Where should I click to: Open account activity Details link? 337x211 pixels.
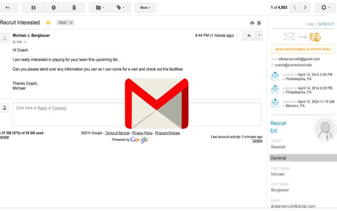257,141
